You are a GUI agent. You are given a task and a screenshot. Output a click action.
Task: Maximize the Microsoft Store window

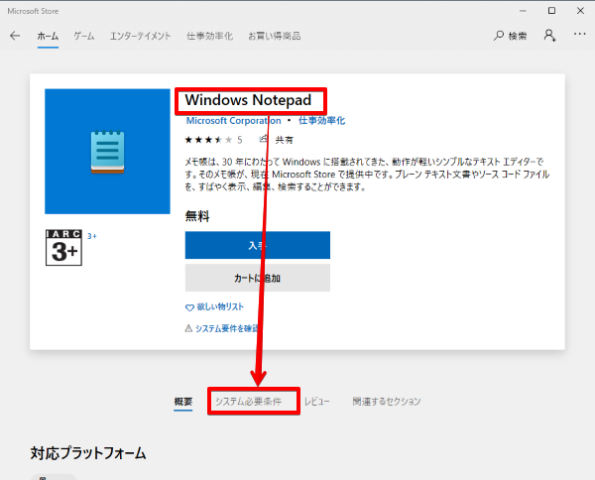(551, 11)
